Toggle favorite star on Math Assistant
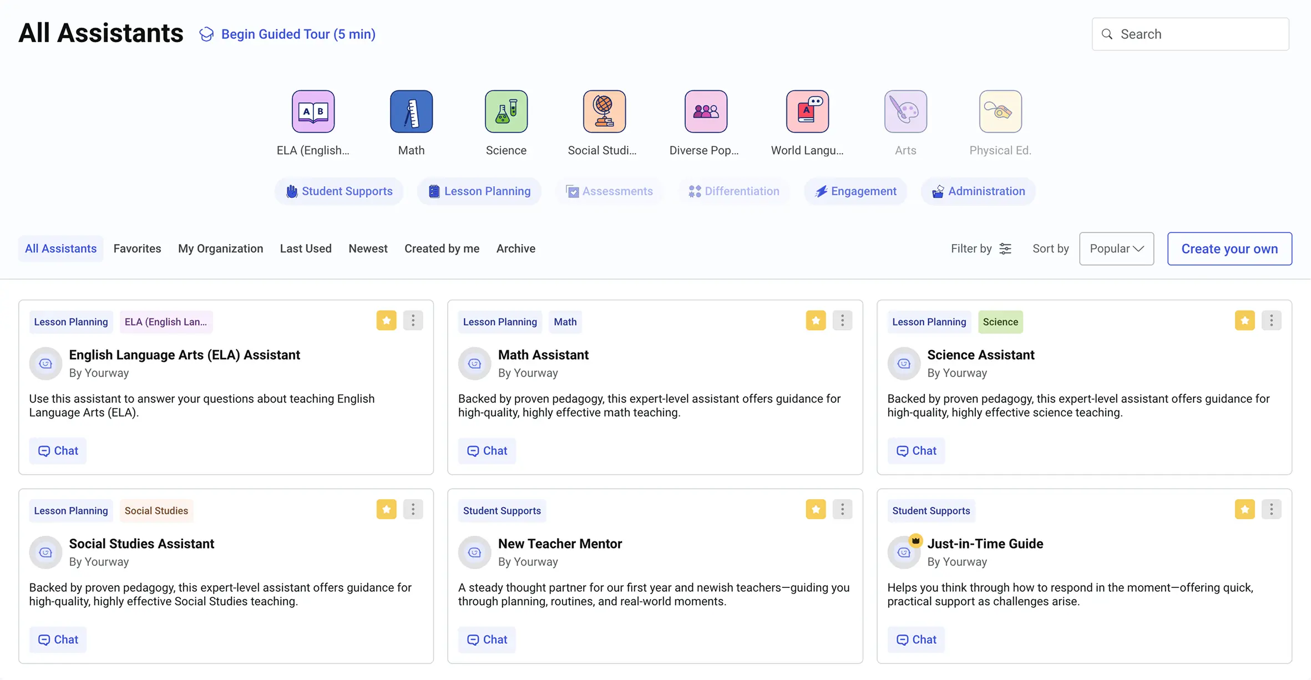This screenshot has width=1311, height=680. [x=816, y=321]
